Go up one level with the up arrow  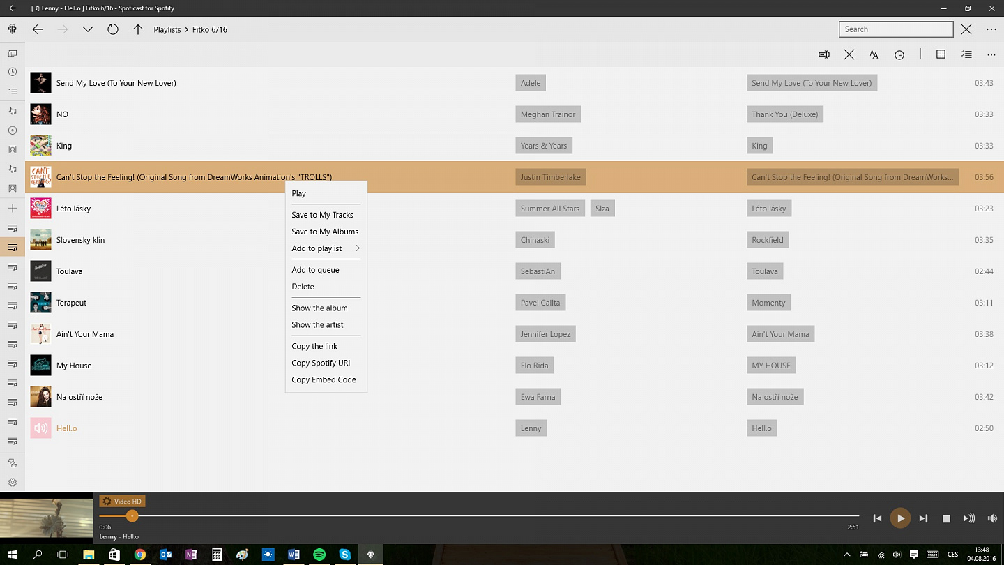coord(138,29)
